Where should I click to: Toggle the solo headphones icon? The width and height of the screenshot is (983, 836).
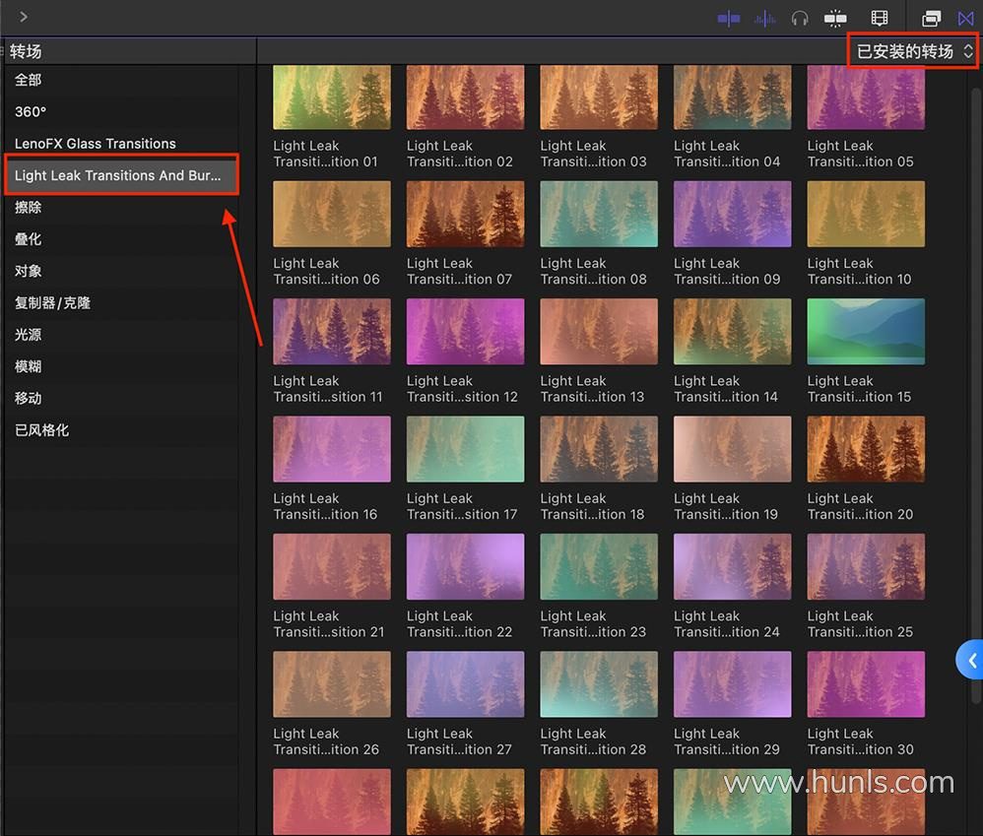[800, 18]
